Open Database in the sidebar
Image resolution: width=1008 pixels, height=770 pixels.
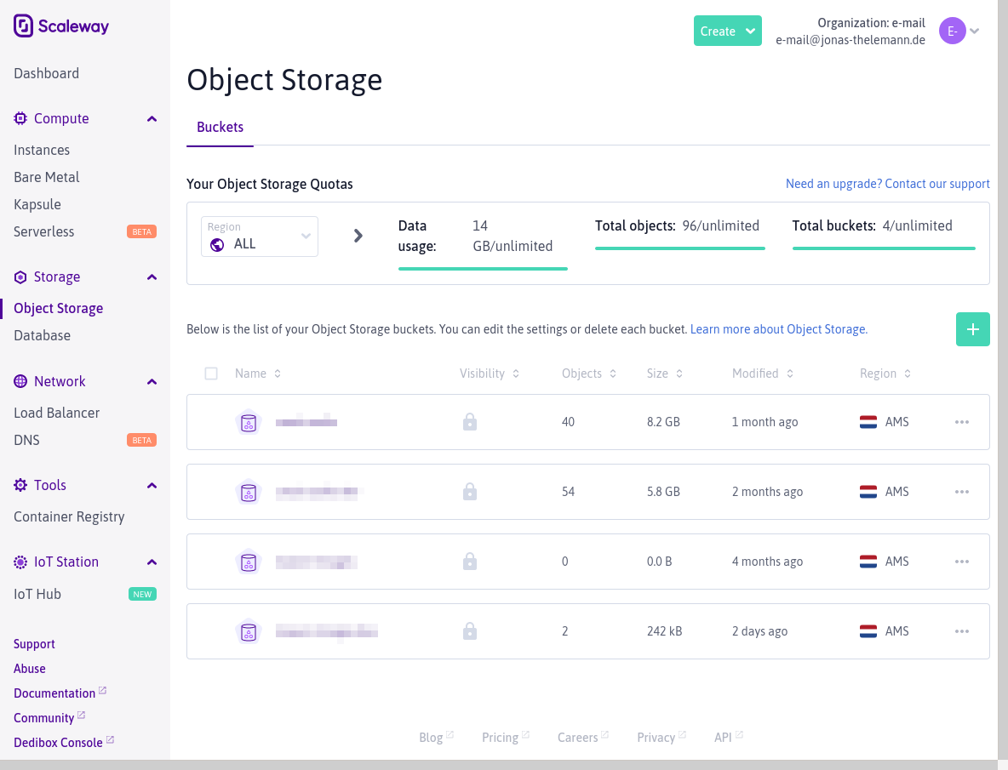[x=42, y=335]
